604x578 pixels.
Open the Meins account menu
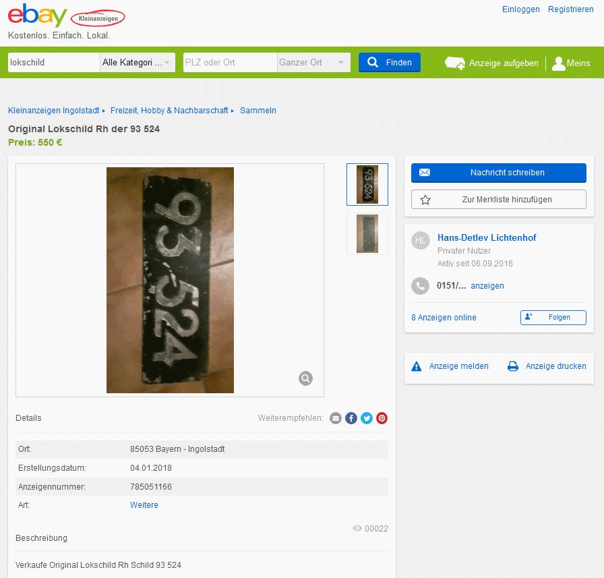[x=571, y=63]
